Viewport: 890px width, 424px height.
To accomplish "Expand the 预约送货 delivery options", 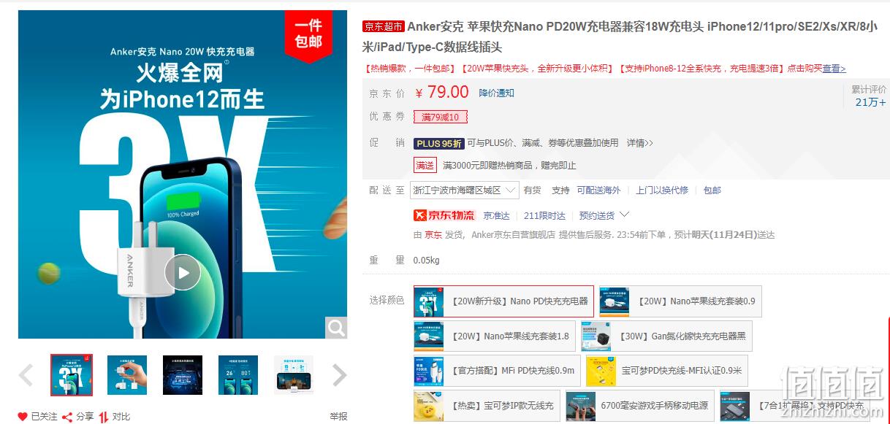I will [x=604, y=215].
